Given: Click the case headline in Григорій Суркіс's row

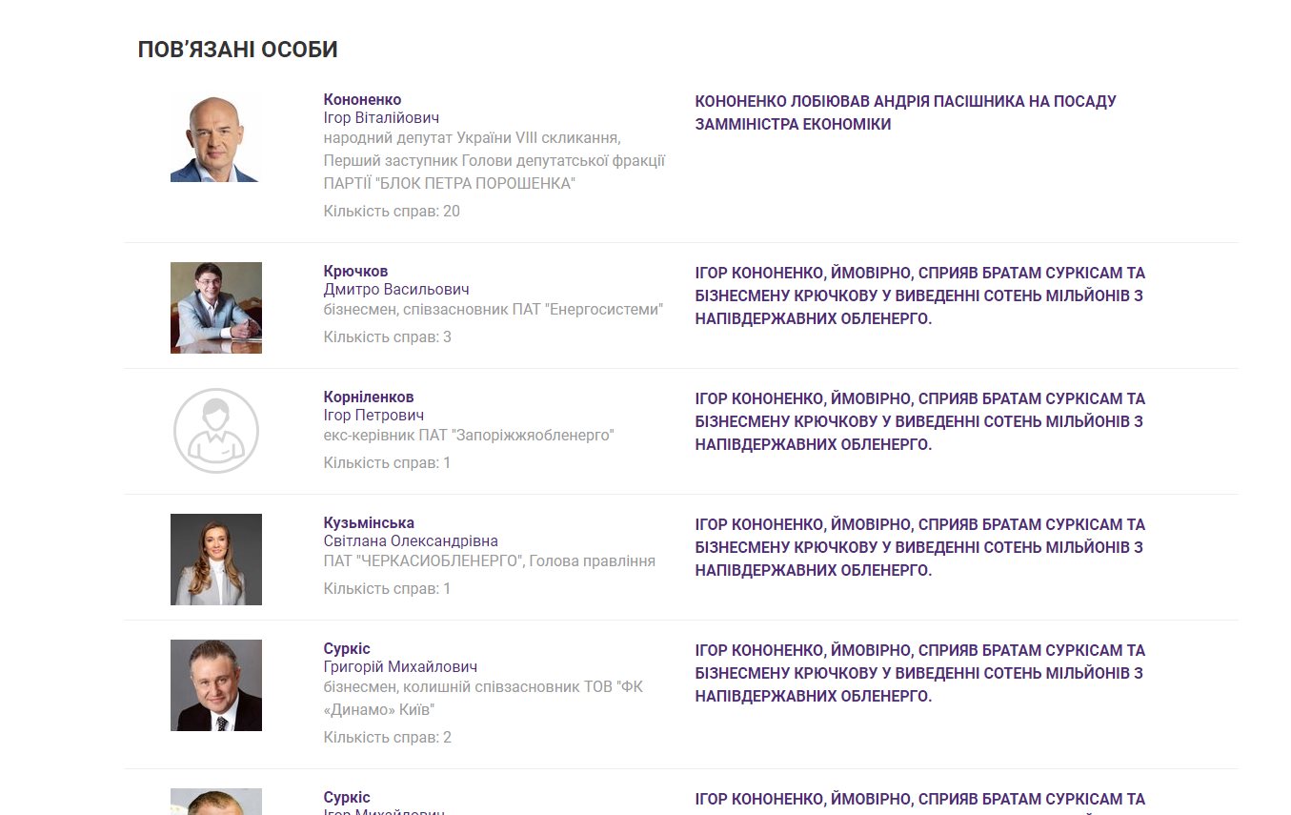Looking at the screenshot, I should pyautogui.click(x=919, y=673).
